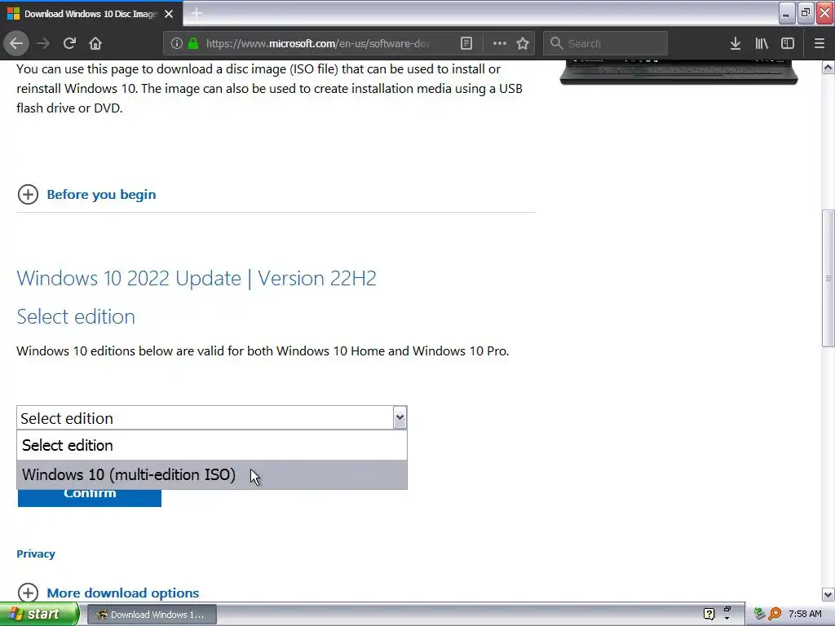Click the microsoft.com URL address field

(318, 44)
